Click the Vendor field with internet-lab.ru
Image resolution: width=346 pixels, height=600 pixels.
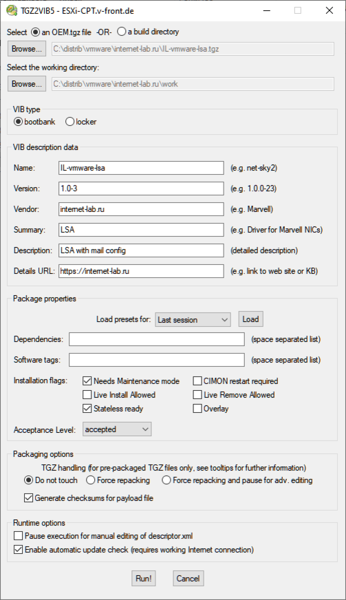(x=141, y=209)
